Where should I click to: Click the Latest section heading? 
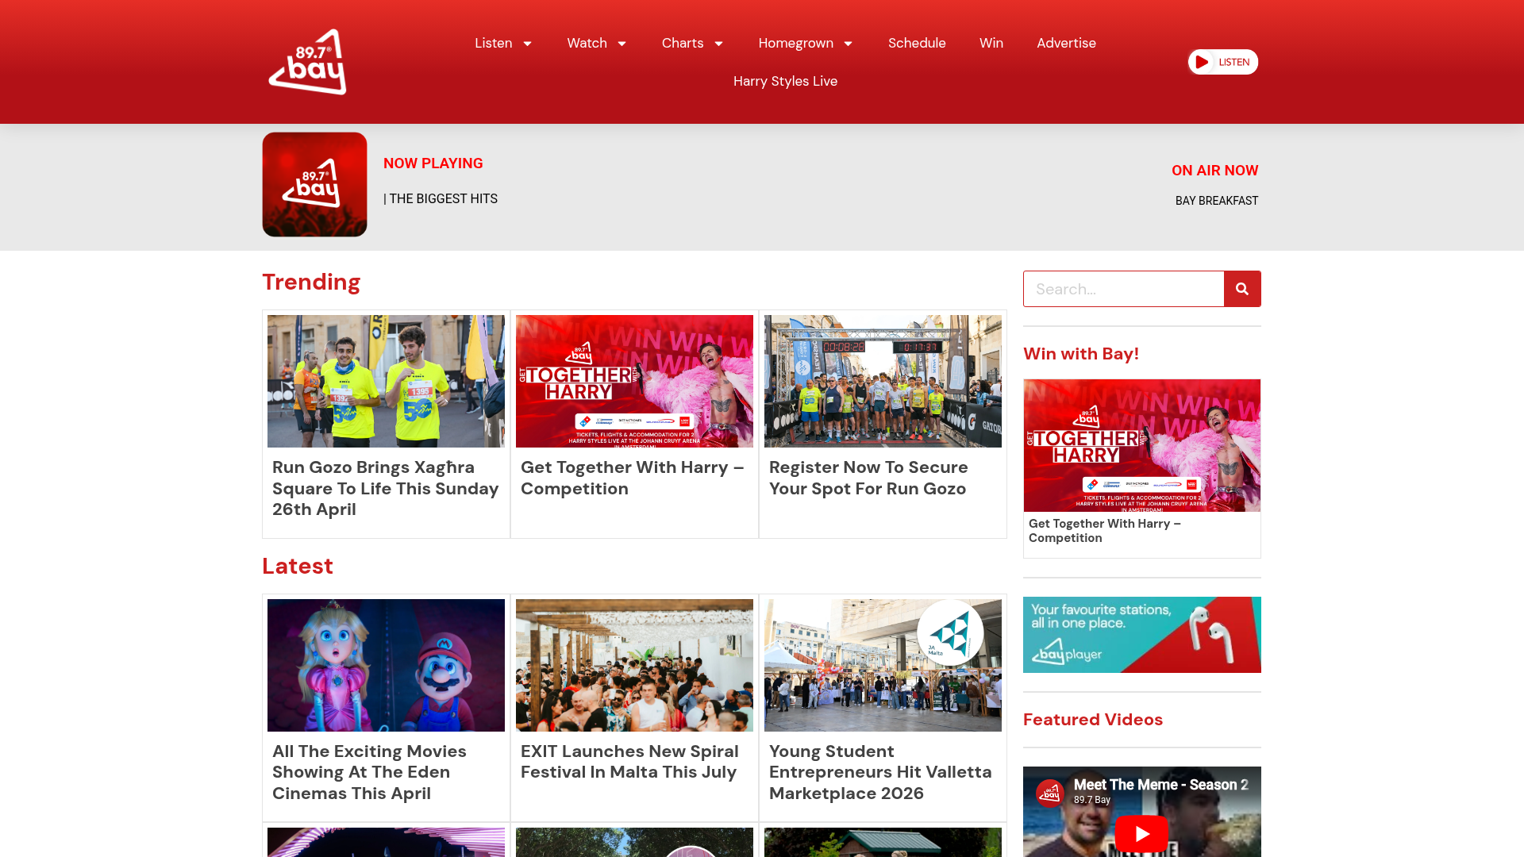[x=298, y=566]
